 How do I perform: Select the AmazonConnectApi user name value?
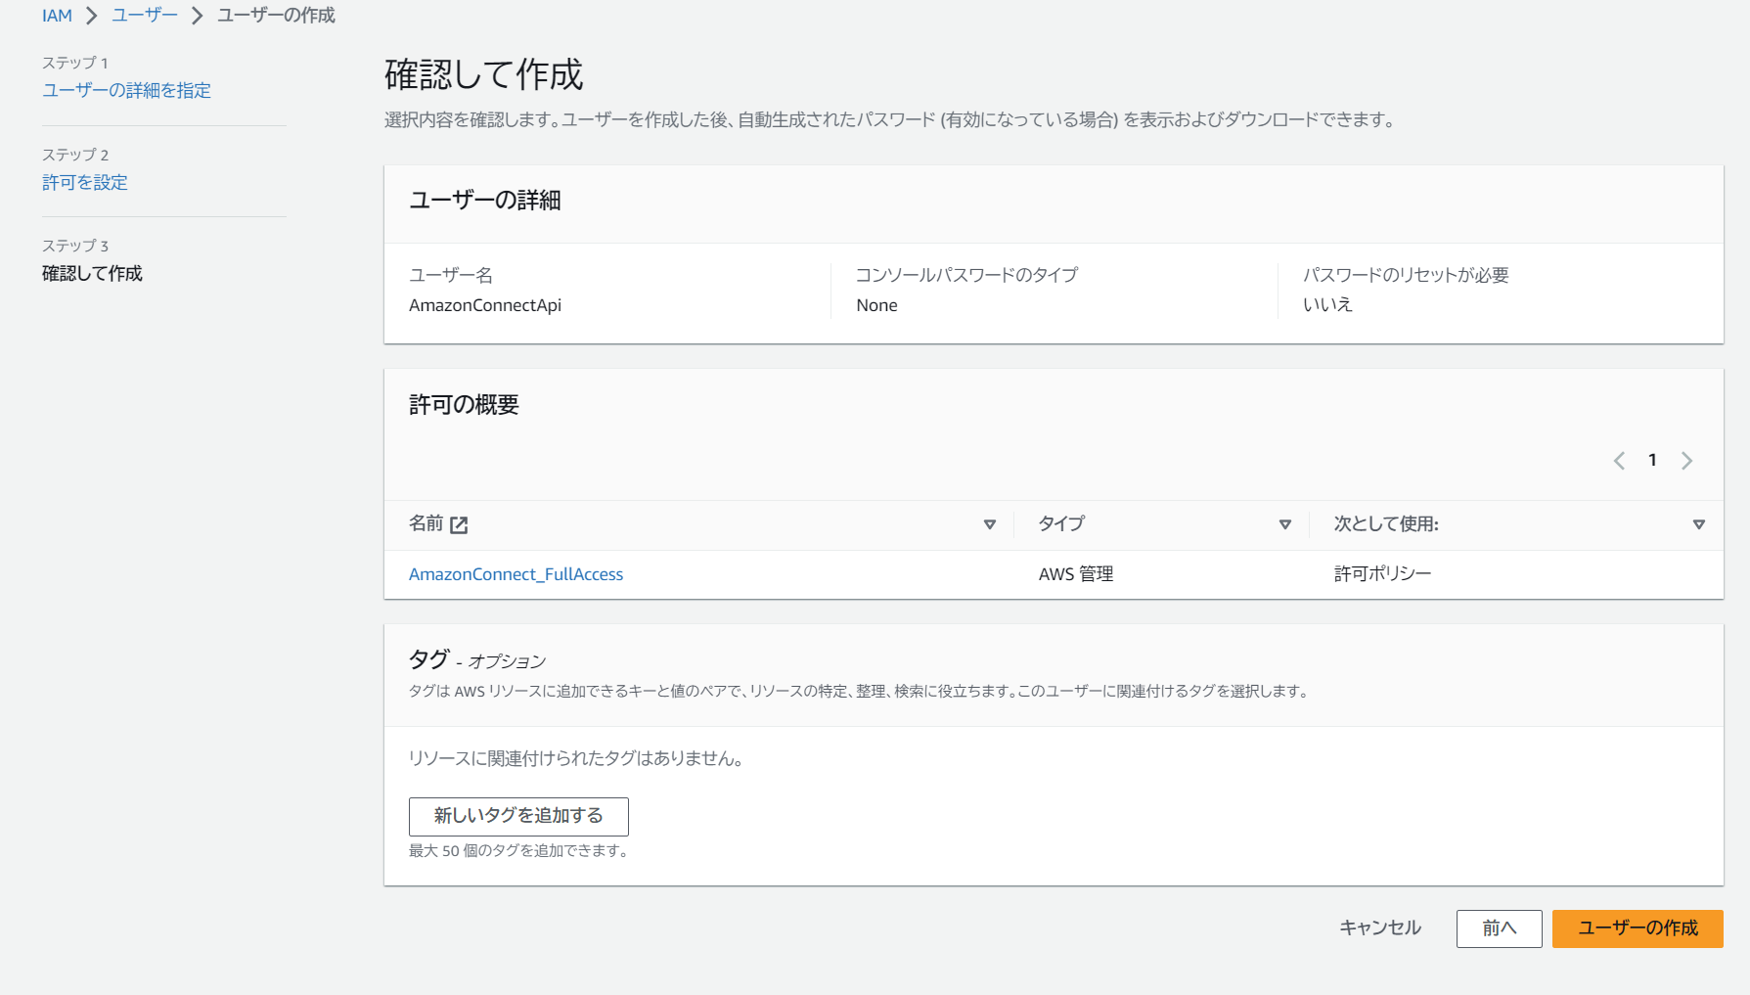[485, 305]
